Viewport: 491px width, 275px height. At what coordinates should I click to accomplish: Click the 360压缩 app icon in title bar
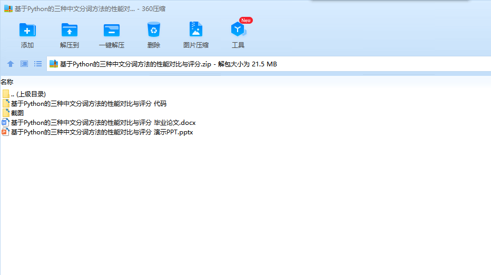8,9
